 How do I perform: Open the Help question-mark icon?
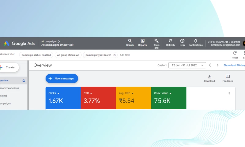pyautogui.click(x=182, y=43)
